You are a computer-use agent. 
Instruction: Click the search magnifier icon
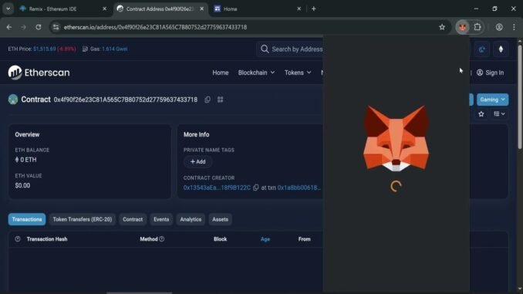click(x=265, y=49)
